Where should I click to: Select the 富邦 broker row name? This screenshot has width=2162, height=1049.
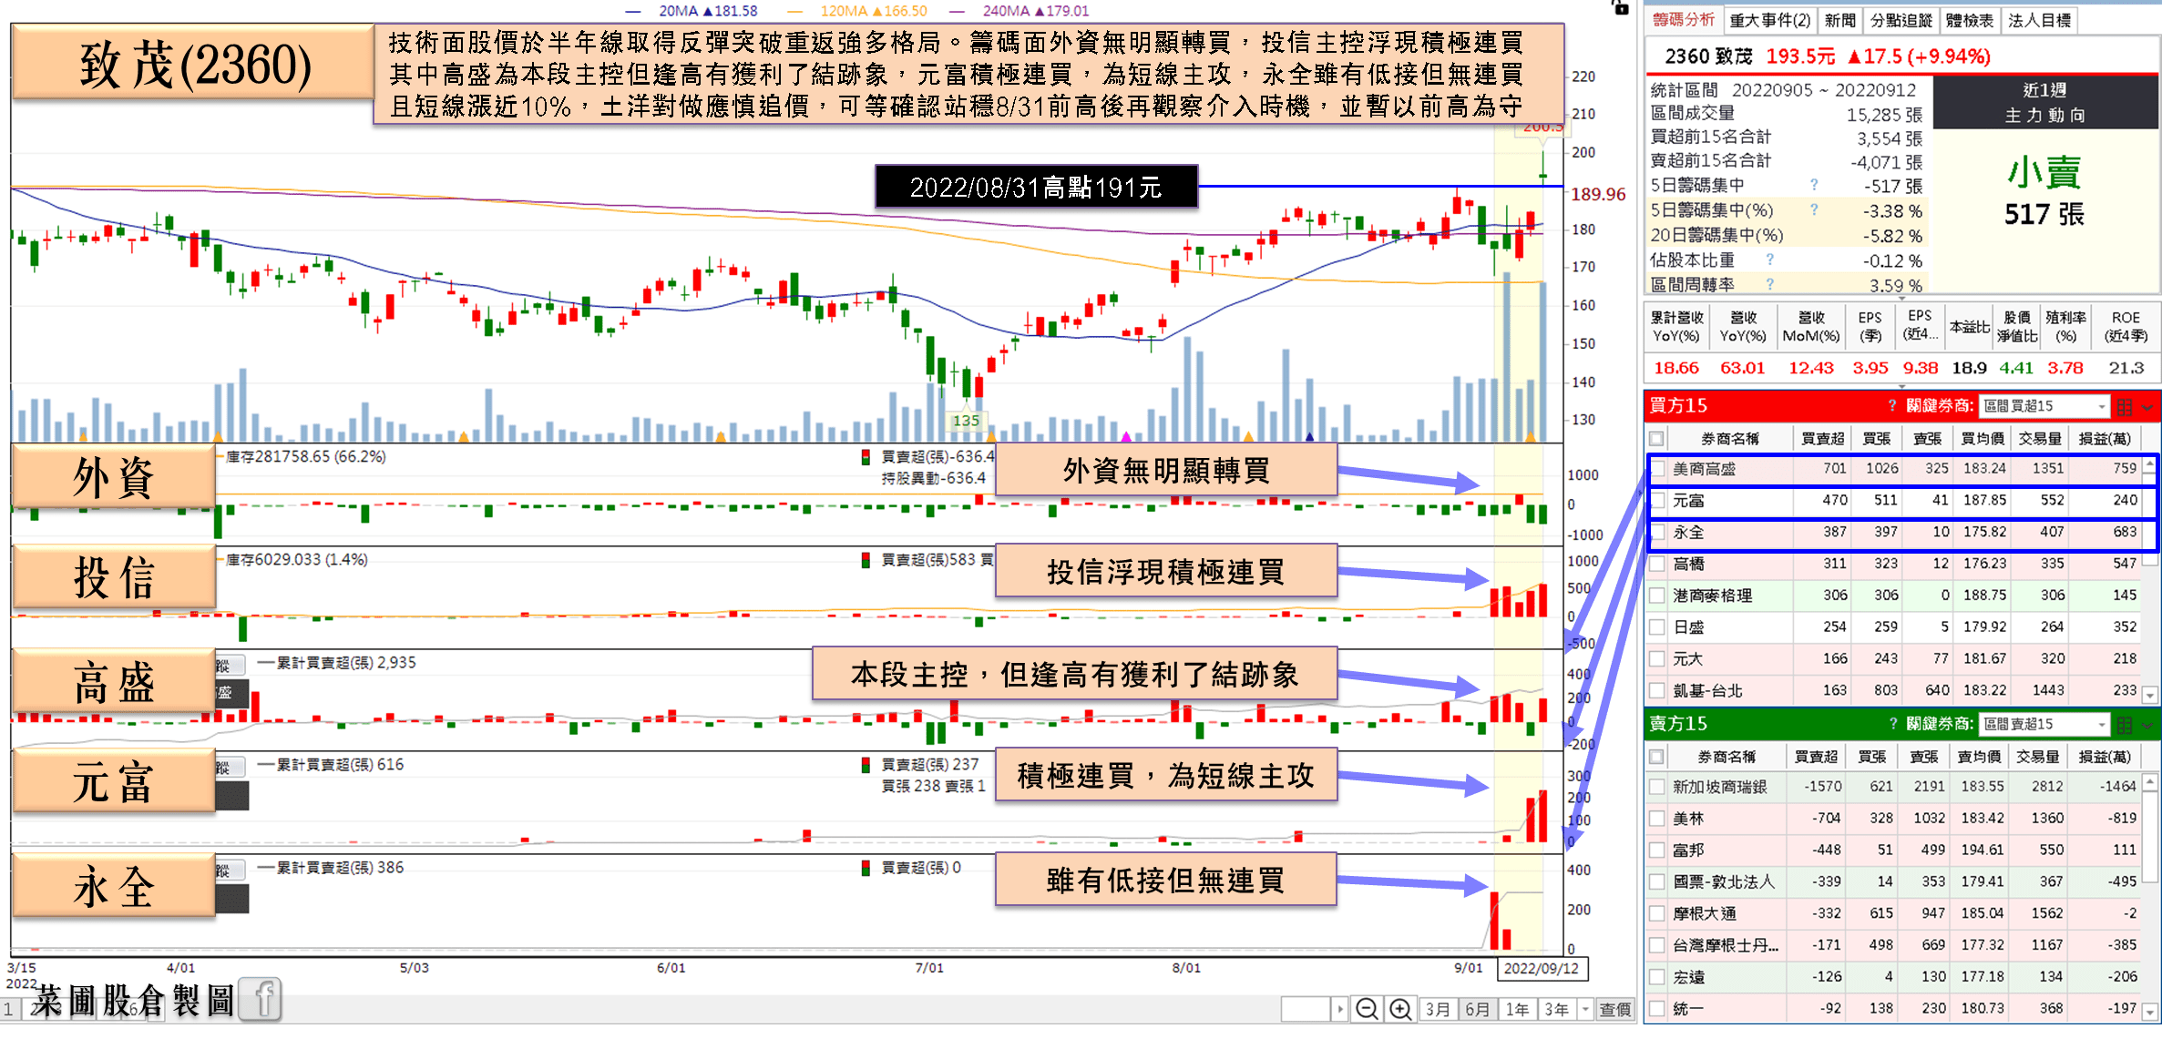1688,850
